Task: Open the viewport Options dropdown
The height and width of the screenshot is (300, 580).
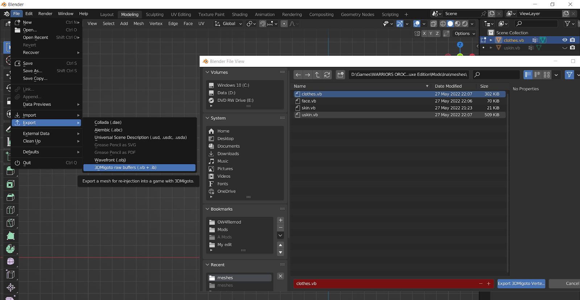Action: pyautogui.click(x=465, y=33)
